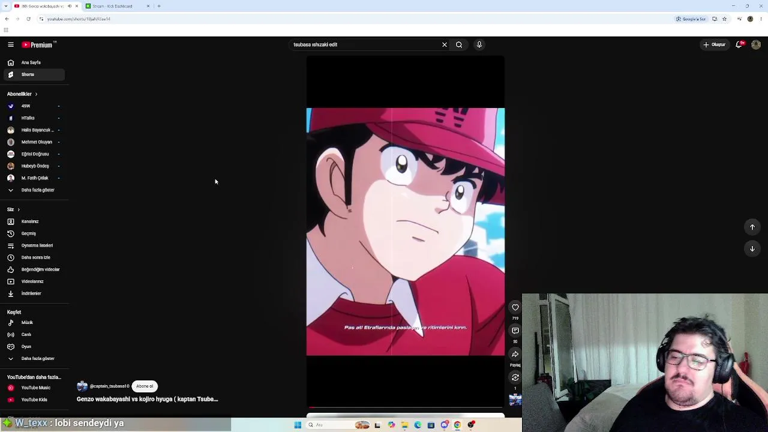Expand the Abonelikler section chevron
Image resolution: width=768 pixels, height=432 pixels.
(36, 94)
